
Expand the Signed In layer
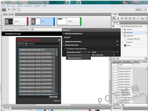click(122, 42)
